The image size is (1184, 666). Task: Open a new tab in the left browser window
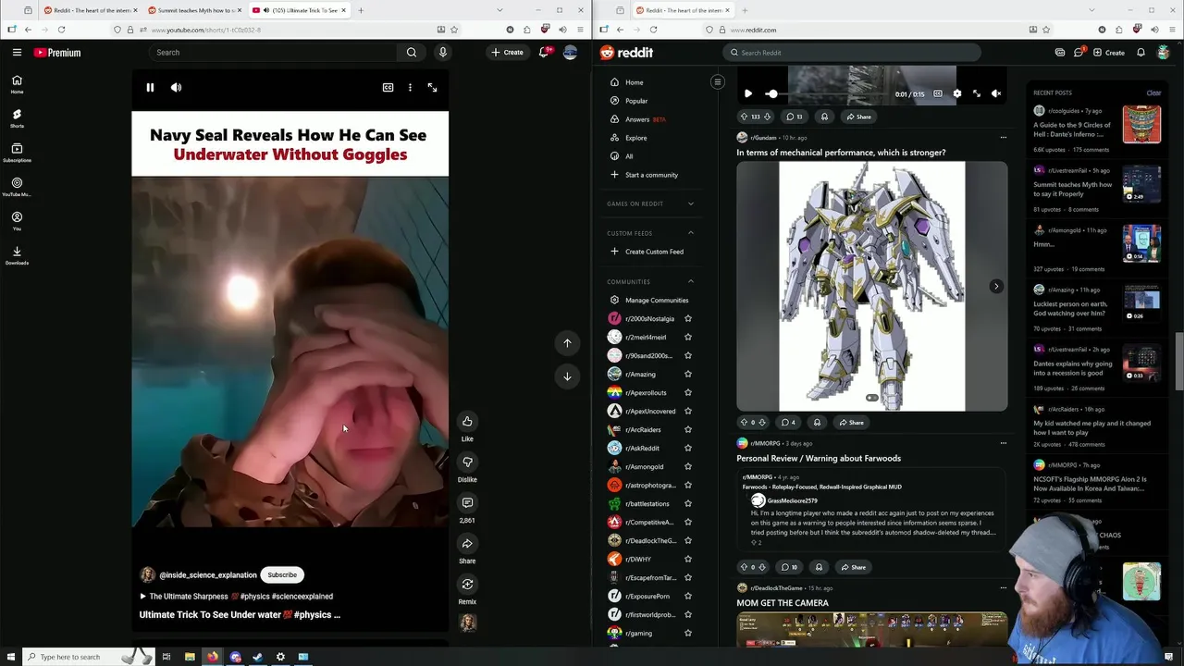pyautogui.click(x=361, y=10)
